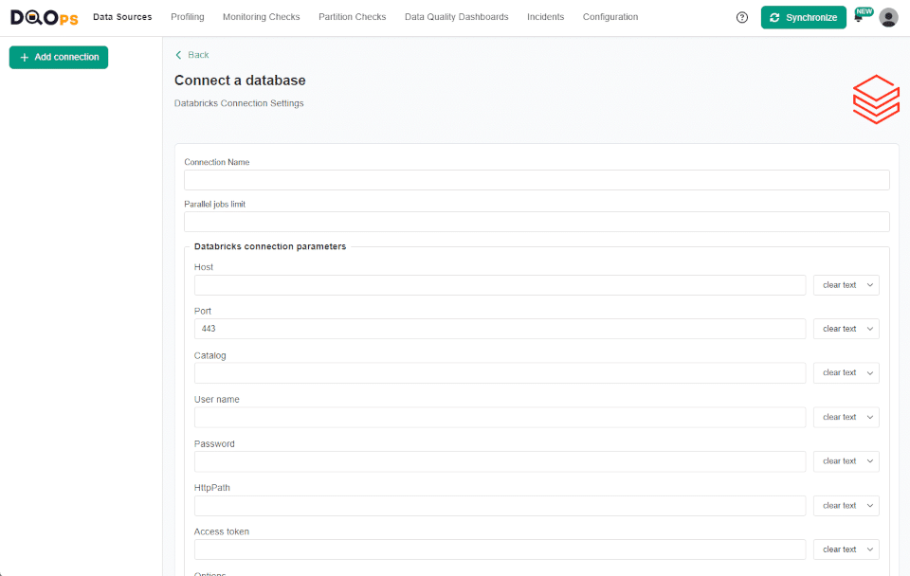This screenshot has height=576, width=910.
Task: Go to the Configuration tab
Action: [610, 17]
